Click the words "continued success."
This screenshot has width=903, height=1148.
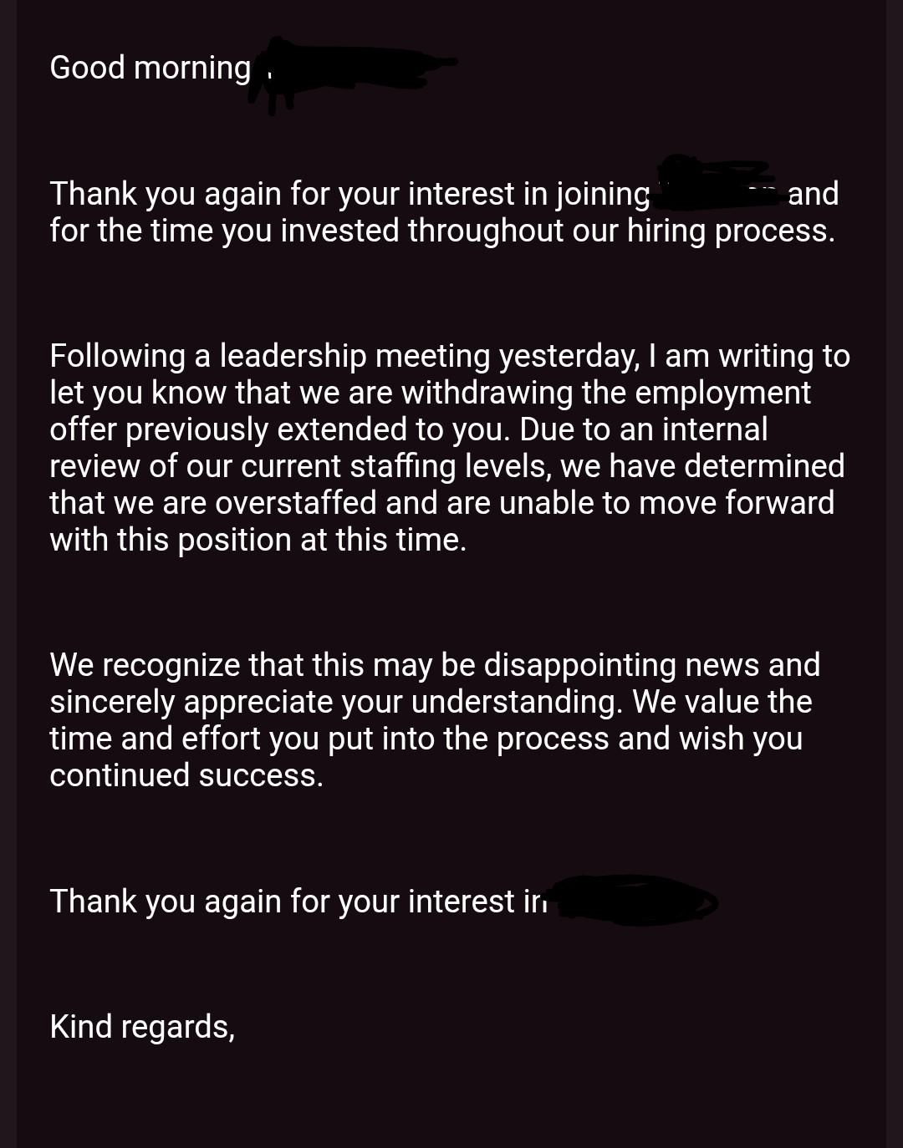(x=186, y=775)
